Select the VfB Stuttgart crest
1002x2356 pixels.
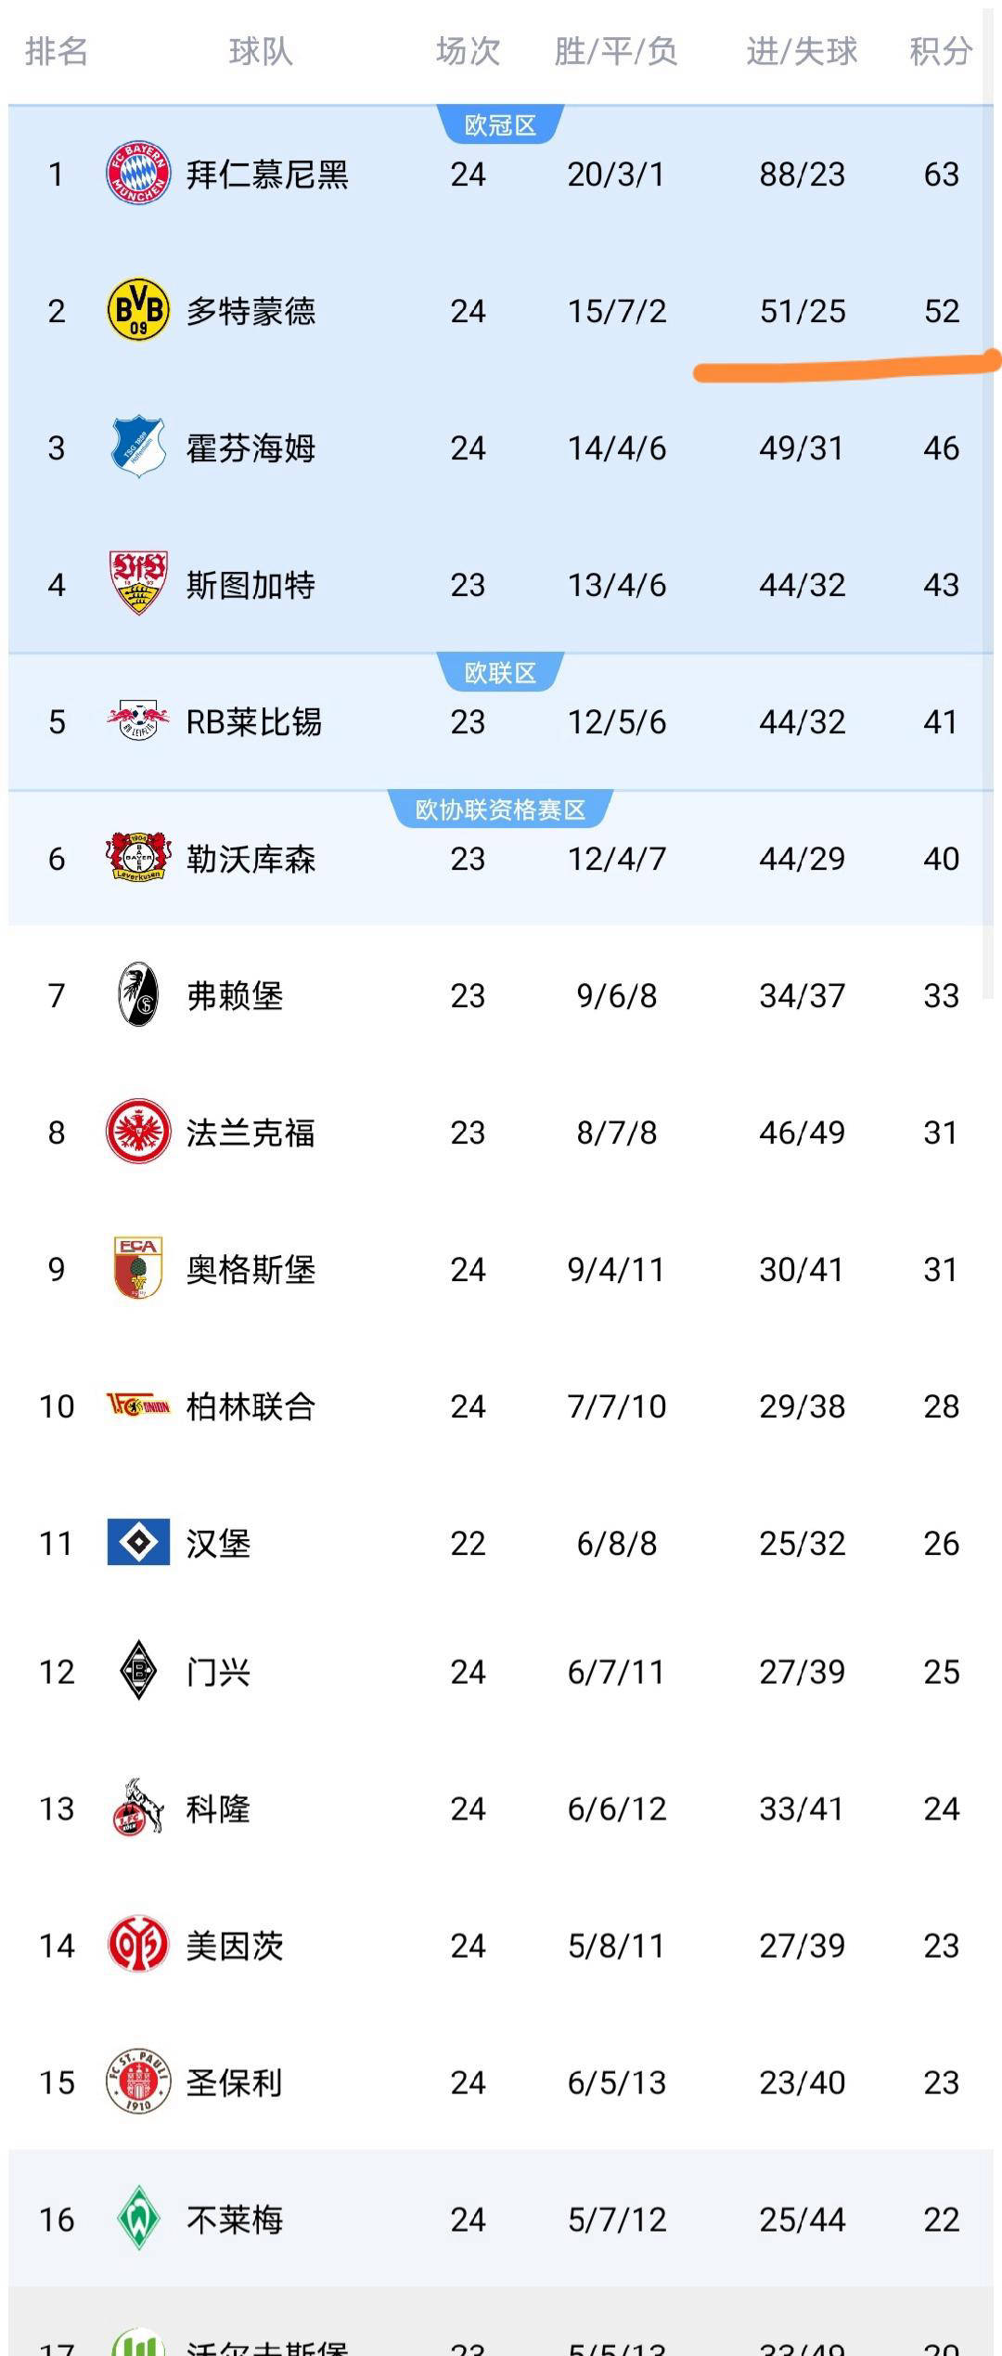pos(138,584)
